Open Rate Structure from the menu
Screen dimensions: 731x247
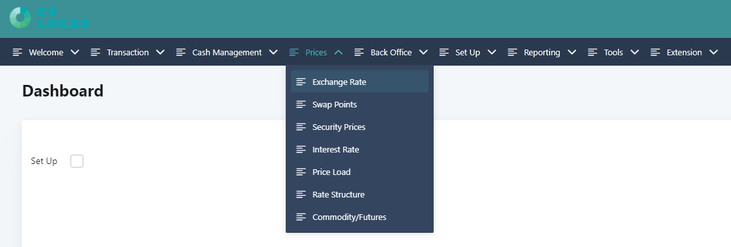360,194
